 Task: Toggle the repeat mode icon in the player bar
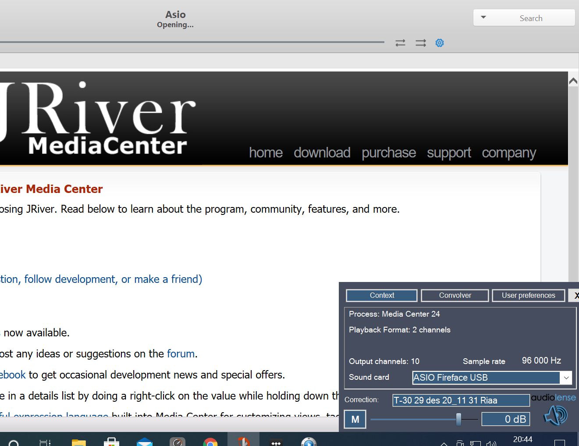[x=400, y=43]
